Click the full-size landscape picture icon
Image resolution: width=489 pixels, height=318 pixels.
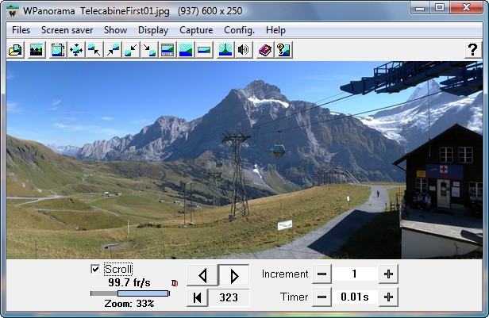[186, 50]
